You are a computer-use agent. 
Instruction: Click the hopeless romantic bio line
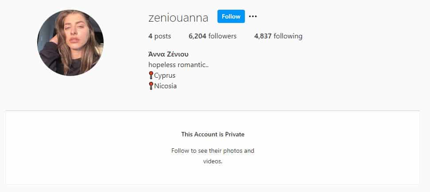pos(178,65)
